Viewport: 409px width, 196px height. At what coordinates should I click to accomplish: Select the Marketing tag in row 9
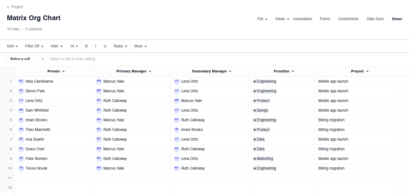coord(263,159)
